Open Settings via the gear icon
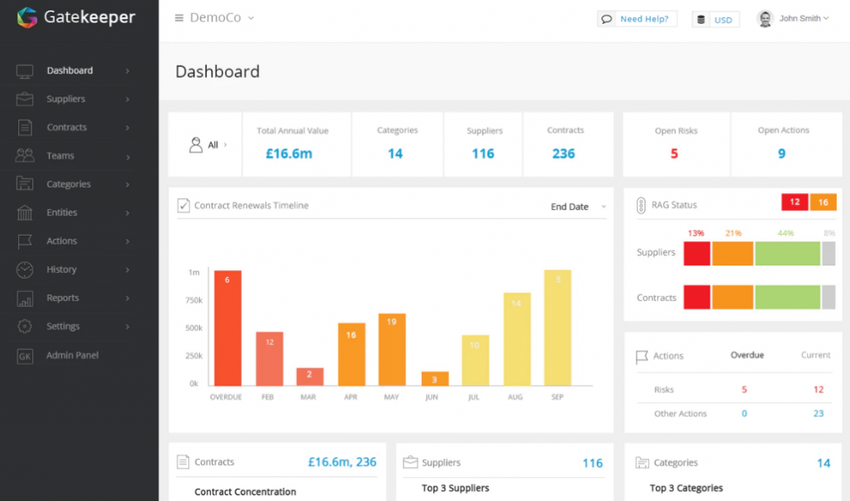The image size is (850, 501). (x=25, y=326)
